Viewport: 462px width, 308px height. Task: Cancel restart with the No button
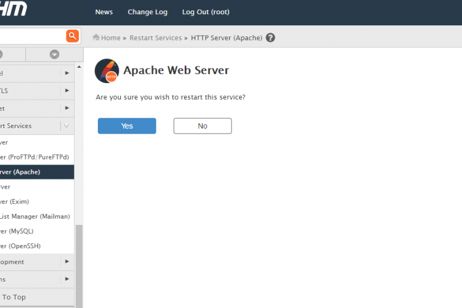pyautogui.click(x=203, y=126)
